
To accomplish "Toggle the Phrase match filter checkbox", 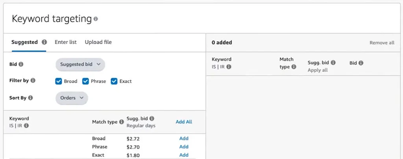I will coord(85,81).
